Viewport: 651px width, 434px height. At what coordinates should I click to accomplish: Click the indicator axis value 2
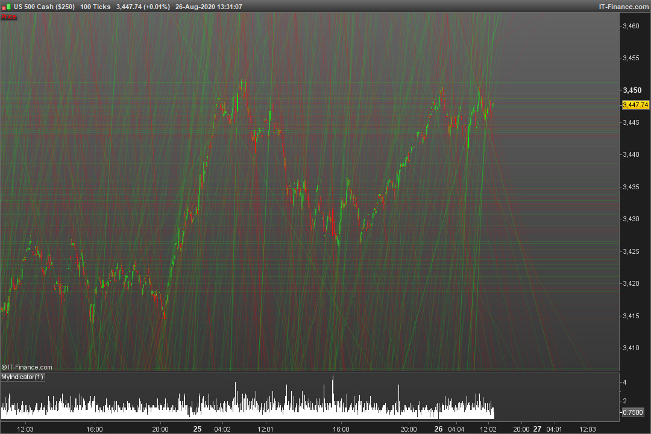625,401
